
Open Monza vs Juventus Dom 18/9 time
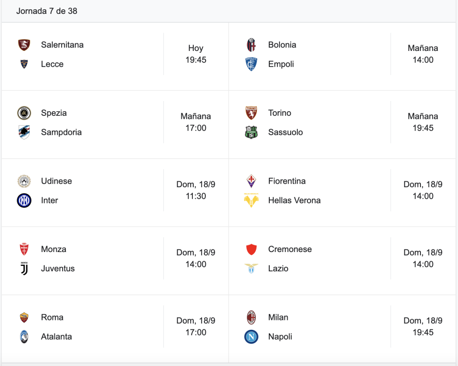click(x=196, y=259)
